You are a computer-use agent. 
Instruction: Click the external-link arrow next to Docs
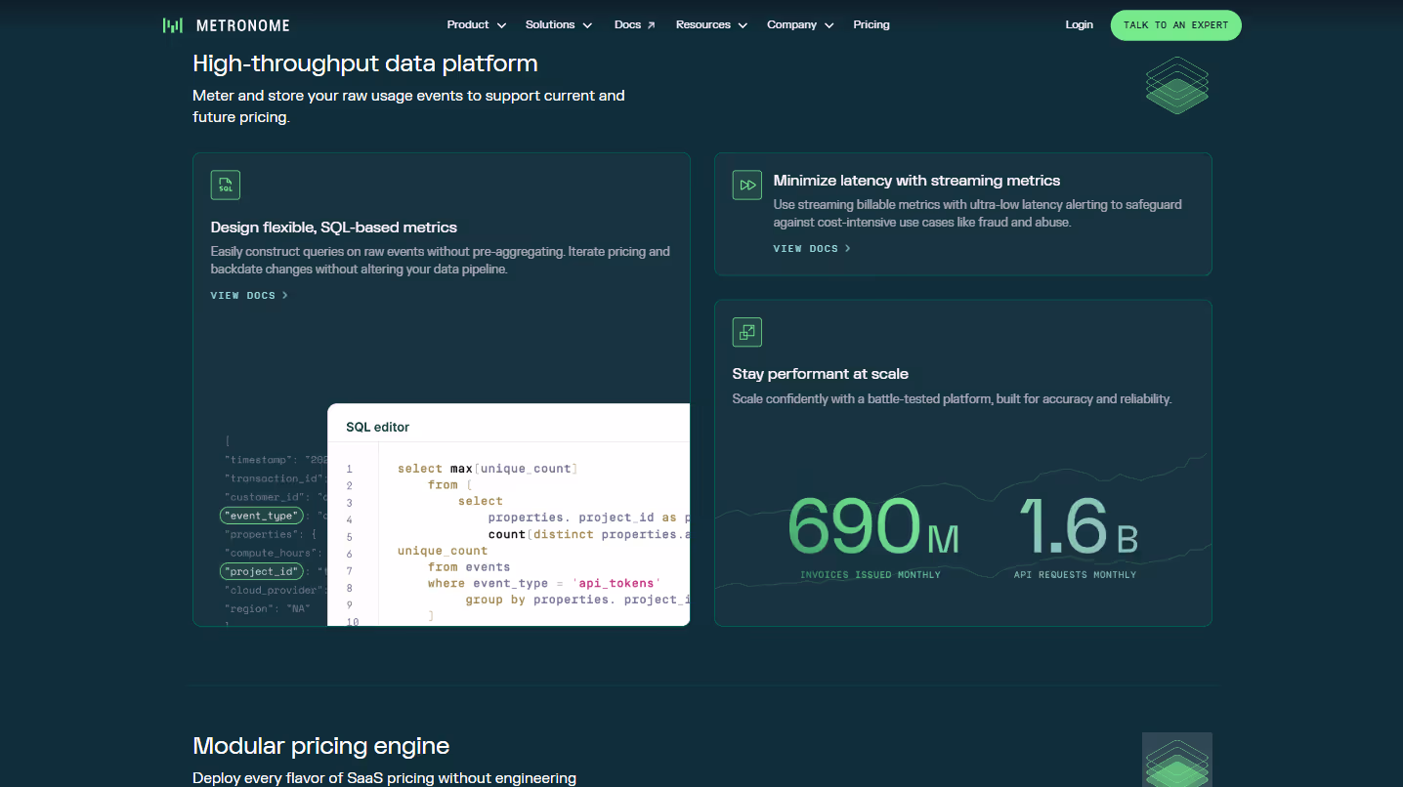click(651, 25)
